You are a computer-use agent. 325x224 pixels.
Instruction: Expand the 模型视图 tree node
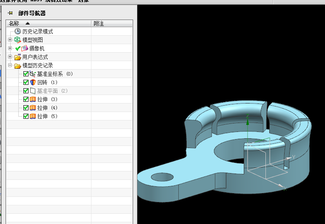10,40
